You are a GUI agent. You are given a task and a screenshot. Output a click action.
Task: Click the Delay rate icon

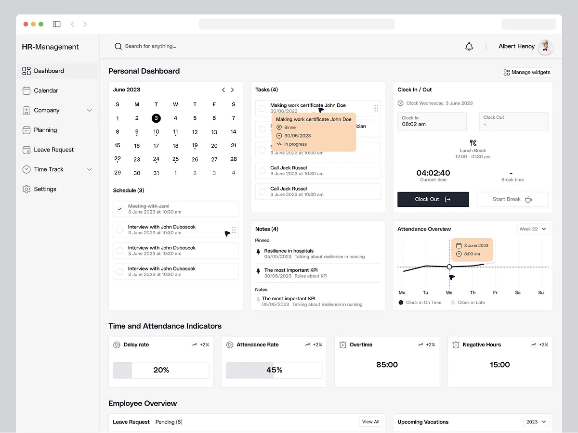click(x=117, y=345)
